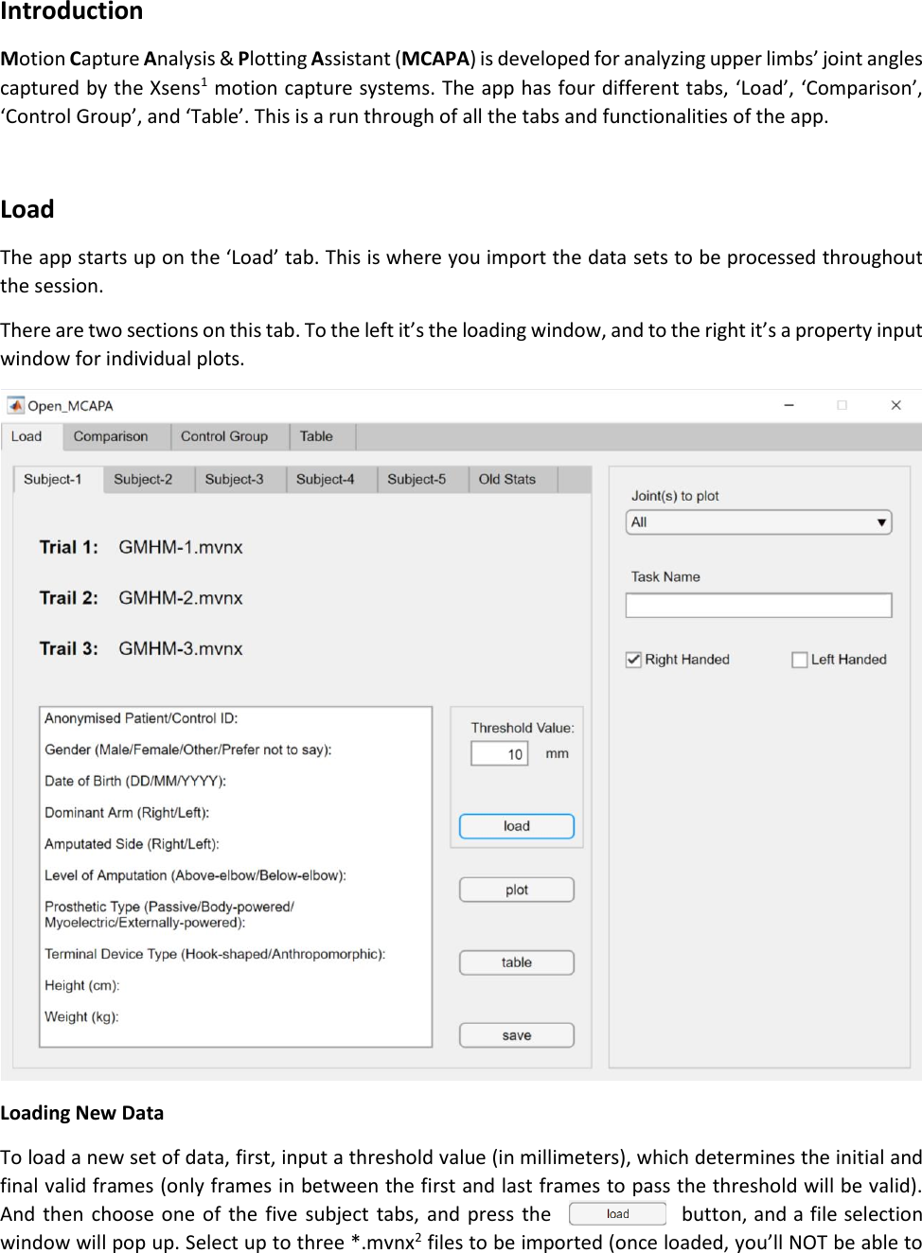Screen dimensions: 922x1253
Task: Open the Subject-4 tab
Action: click(x=327, y=479)
